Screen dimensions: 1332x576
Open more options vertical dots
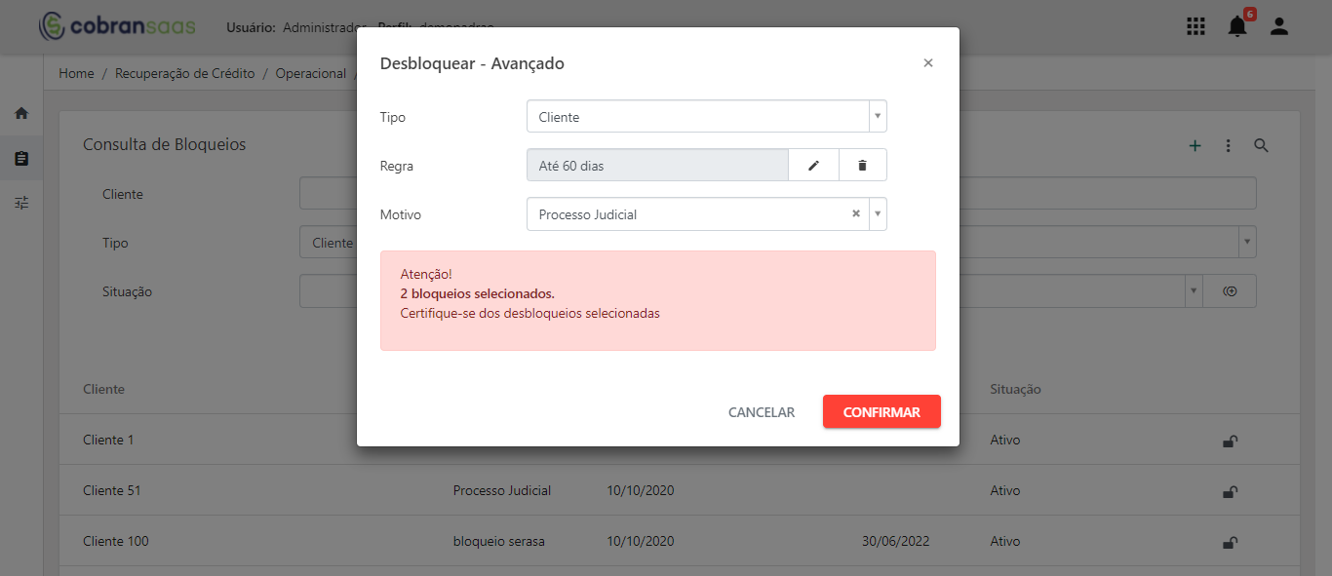tap(1228, 146)
